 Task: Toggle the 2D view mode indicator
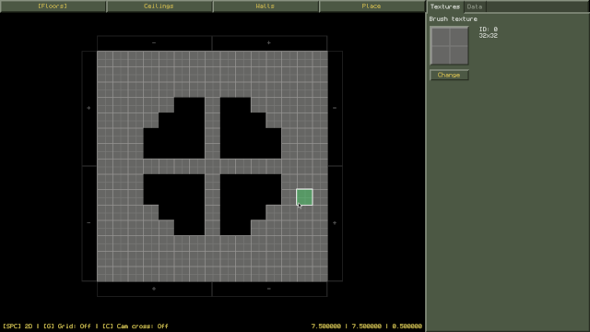[x=18, y=326]
